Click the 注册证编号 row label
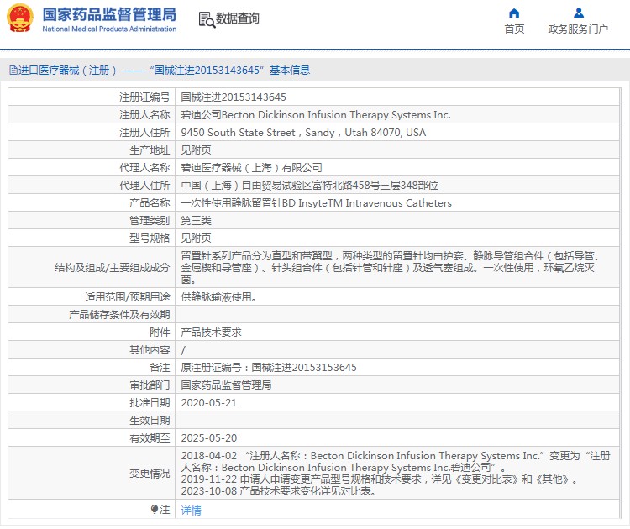630x529 pixels. 144,97
